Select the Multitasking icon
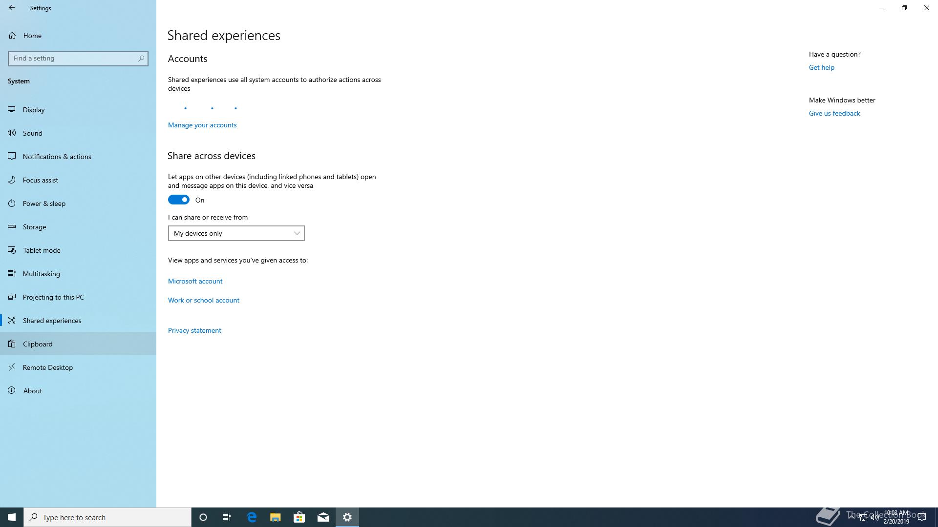The width and height of the screenshot is (938, 527). coord(12,273)
